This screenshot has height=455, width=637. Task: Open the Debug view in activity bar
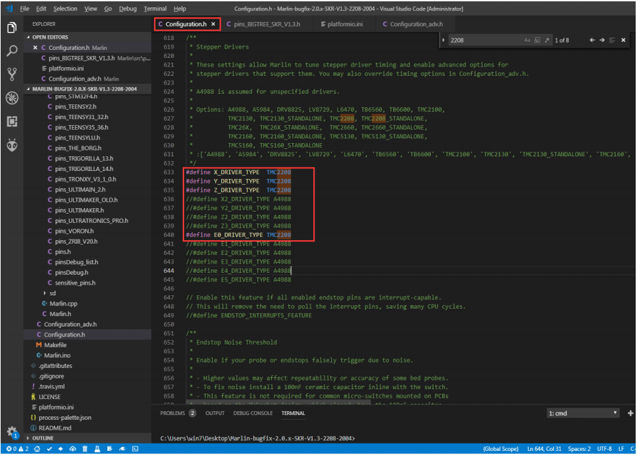coord(11,98)
